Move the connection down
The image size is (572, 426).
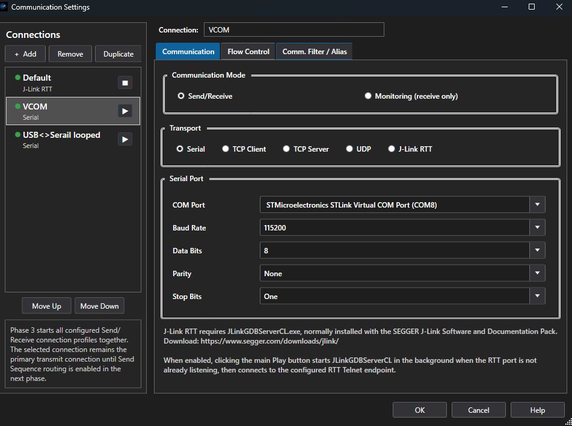click(99, 306)
